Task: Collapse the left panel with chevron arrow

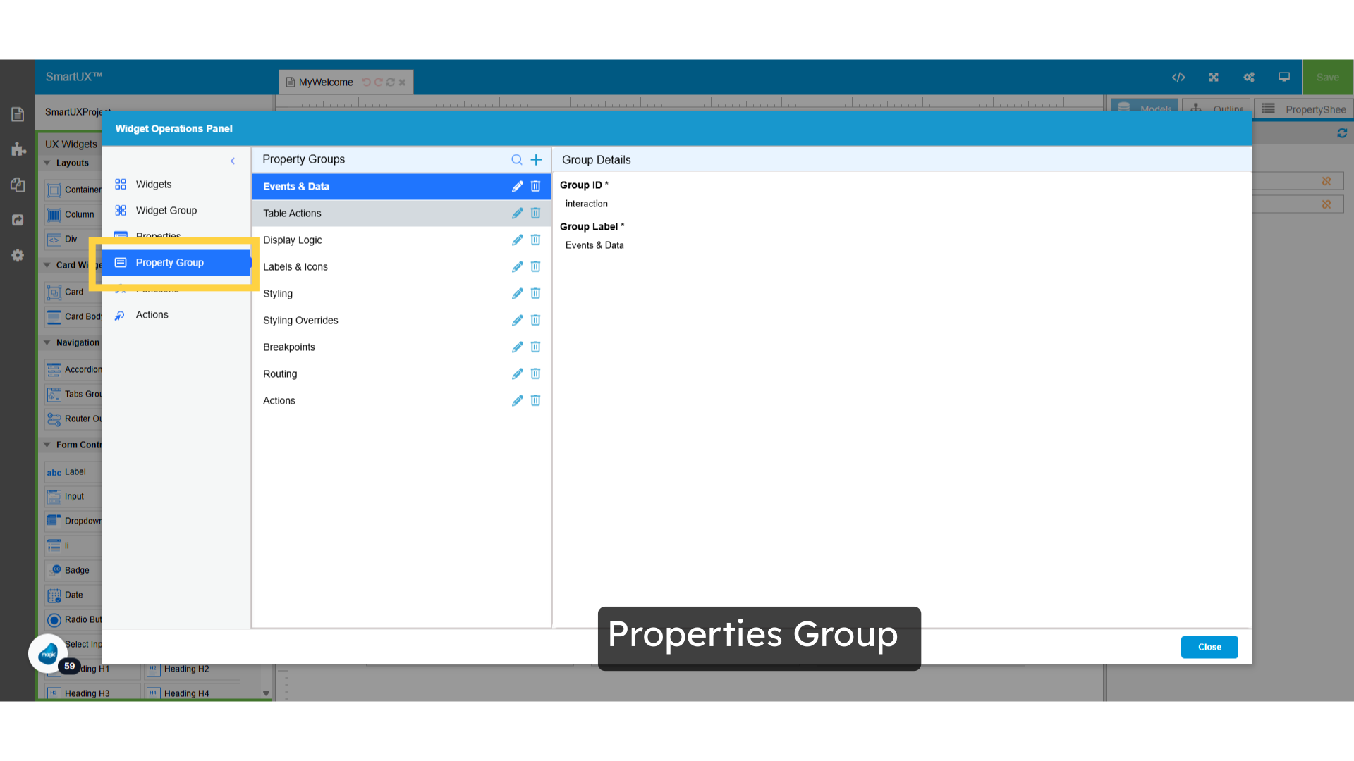Action: (x=233, y=161)
